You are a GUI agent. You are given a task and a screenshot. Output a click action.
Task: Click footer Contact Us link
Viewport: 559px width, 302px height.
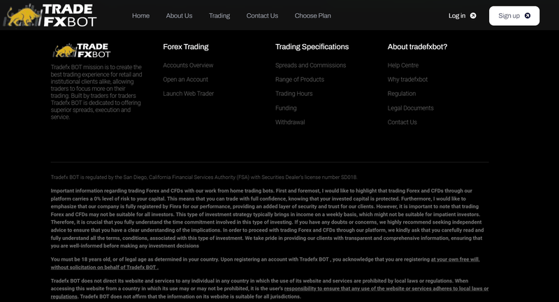[402, 122]
